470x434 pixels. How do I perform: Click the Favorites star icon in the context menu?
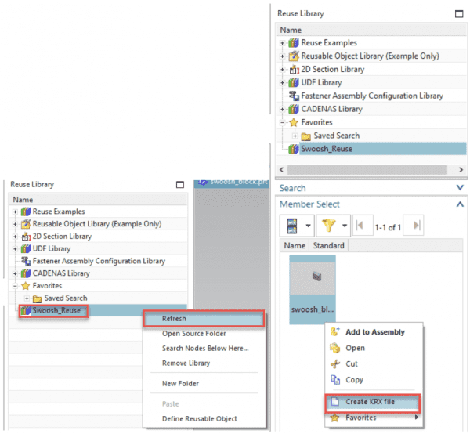334,418
